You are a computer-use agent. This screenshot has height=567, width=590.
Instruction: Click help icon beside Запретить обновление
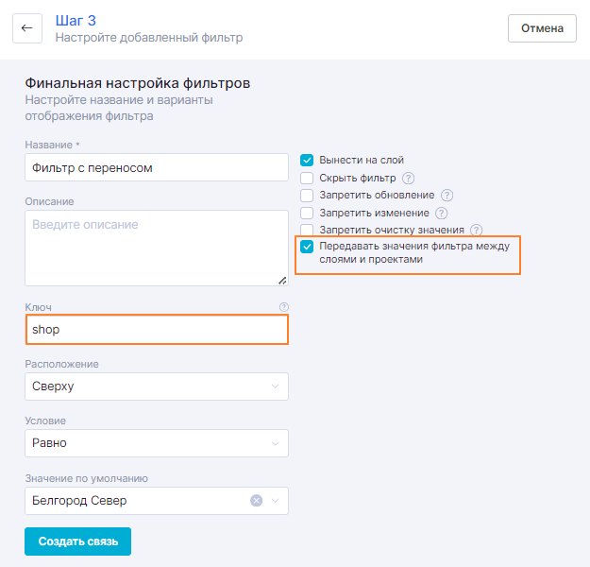[447, 196]
